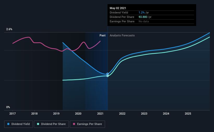Click the 2019 x-axis label
214x132 pixels.
(56, 114)
